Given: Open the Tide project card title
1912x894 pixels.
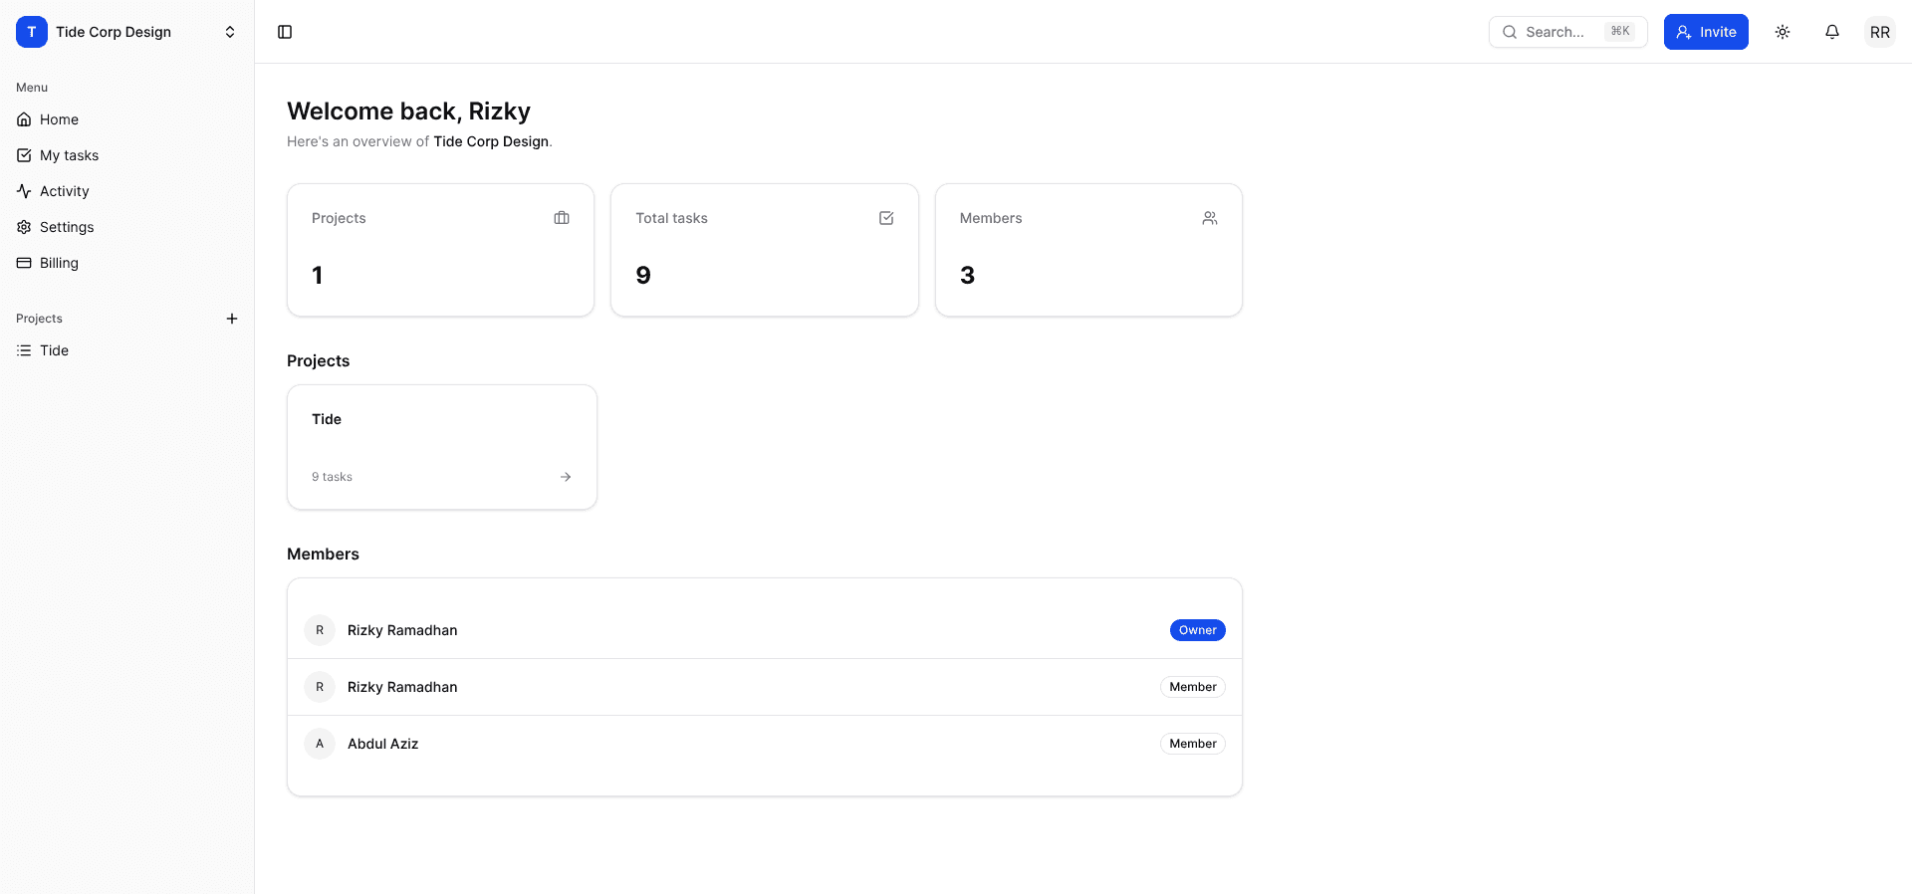Looking at the screenshot, I should pyautogui.click(x=327, y=419).
